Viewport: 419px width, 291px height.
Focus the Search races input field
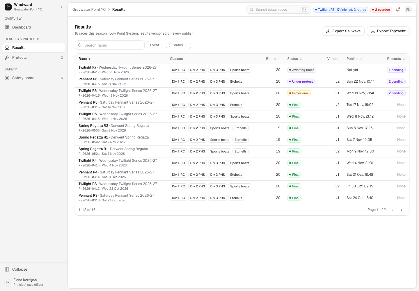110,45
